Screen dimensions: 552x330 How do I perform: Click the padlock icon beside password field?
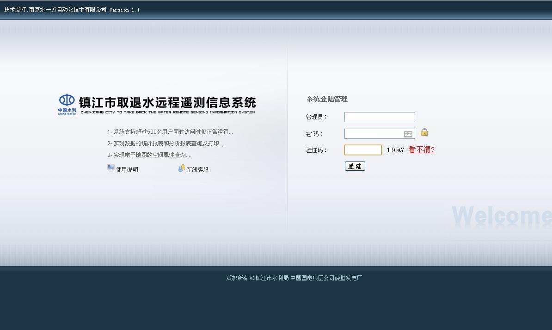pos(424,132)
